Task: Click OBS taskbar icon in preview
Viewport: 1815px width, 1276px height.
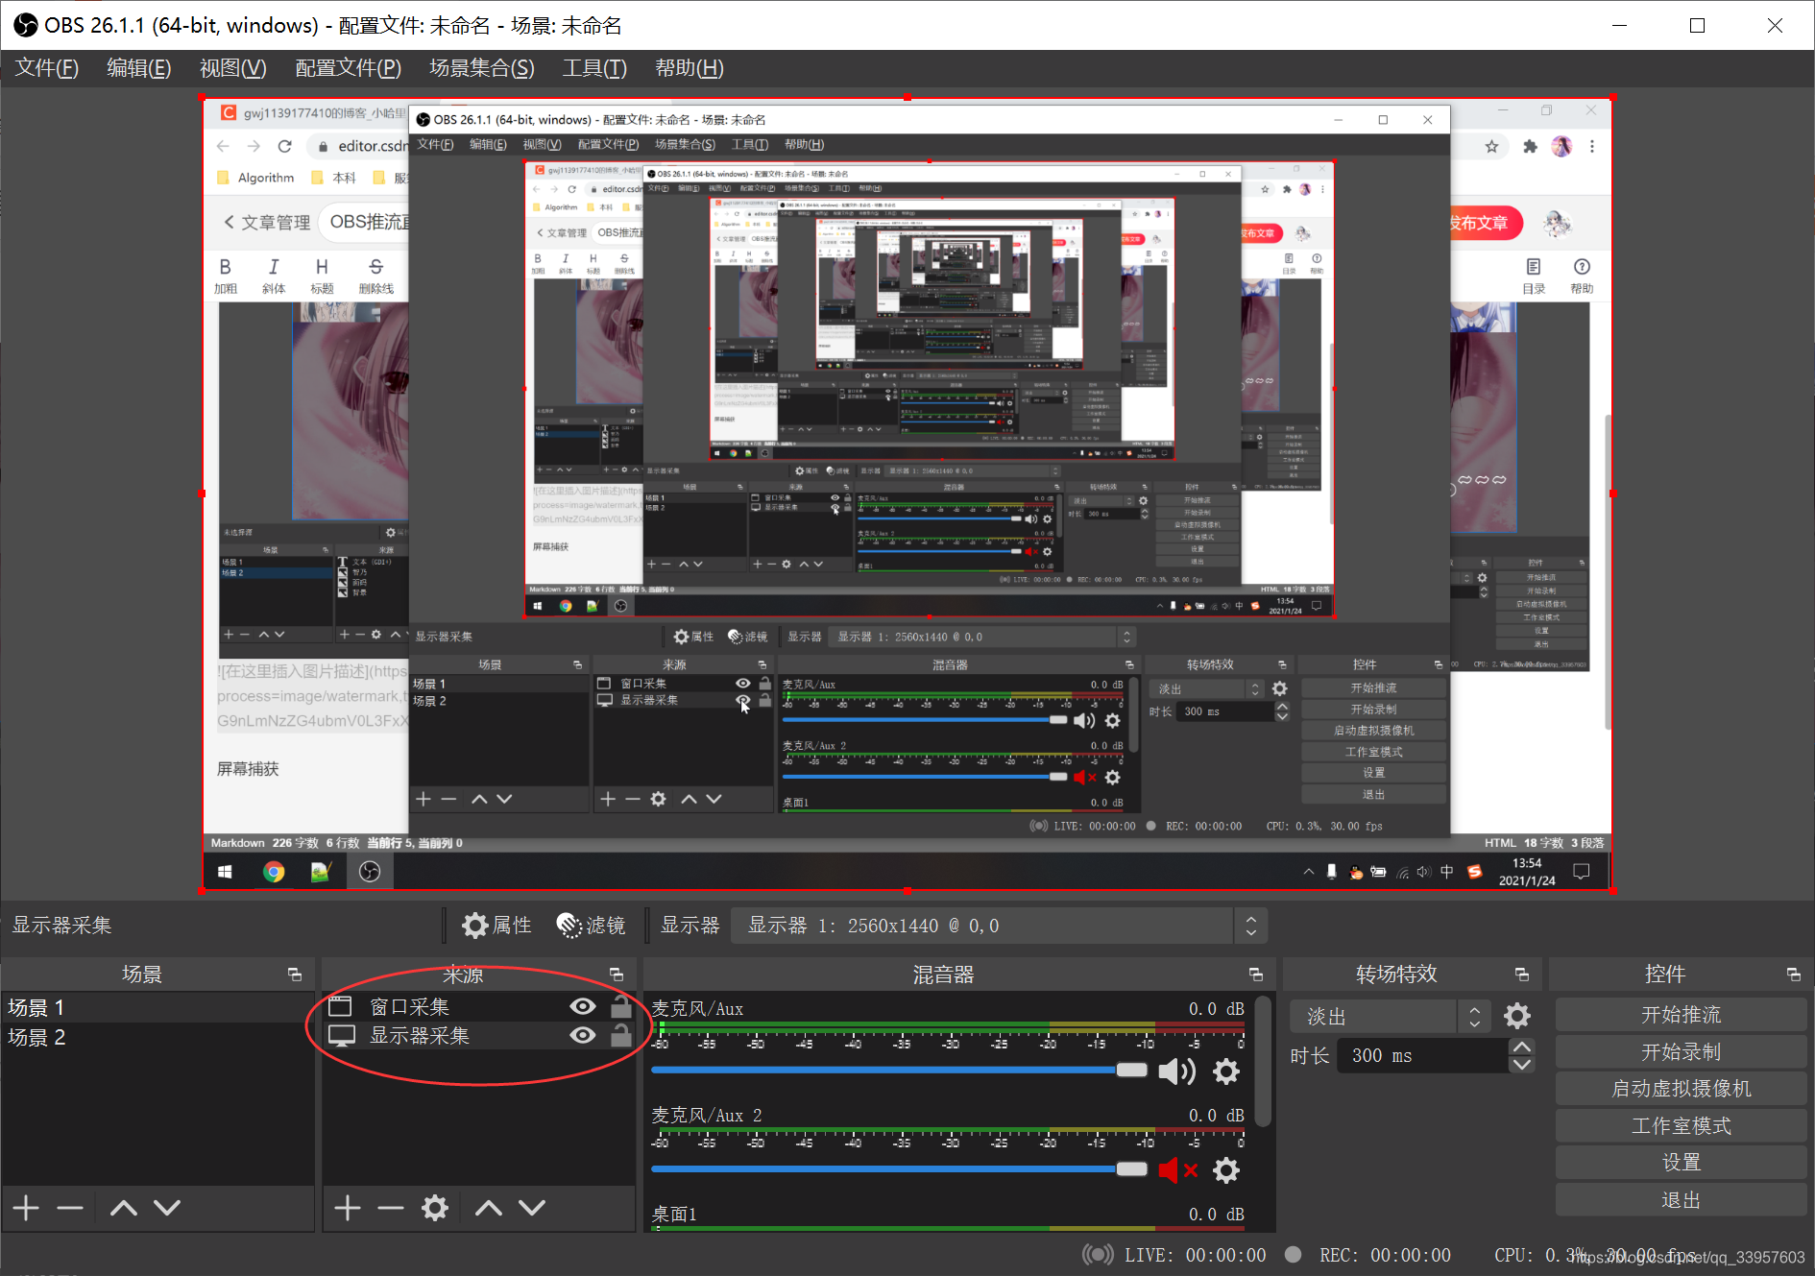Action: [370, 872]
